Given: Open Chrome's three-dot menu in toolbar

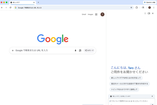Looking at the screenshot, I should pos(154,8).
